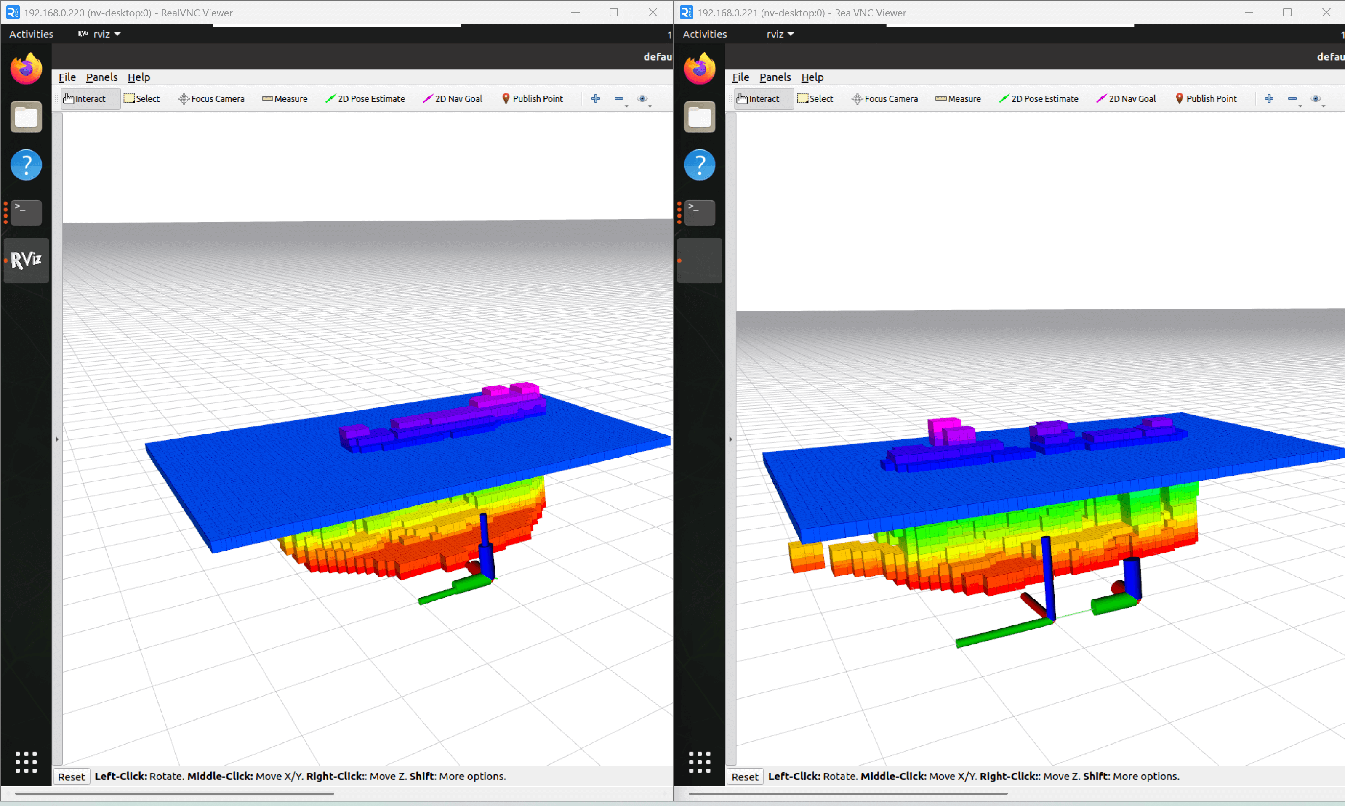Minimize the 192.168.0.220 VNC window

pyautogui.click(x=575, y=13)
